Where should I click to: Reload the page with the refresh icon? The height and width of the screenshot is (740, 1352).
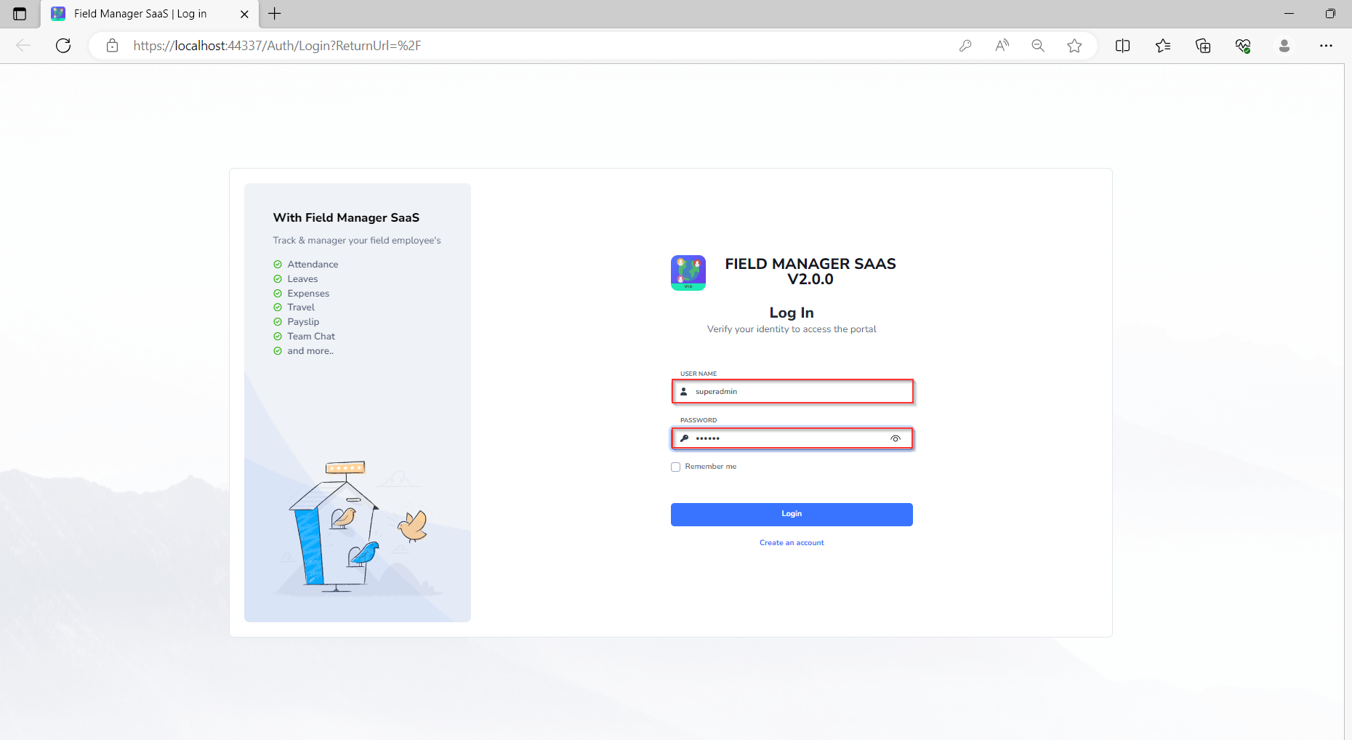[x=63, y=45]
